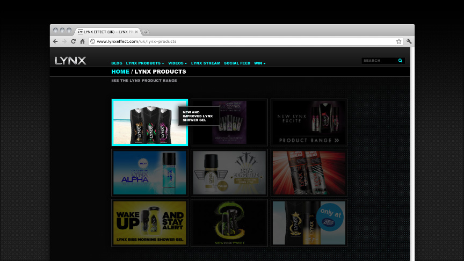Open the LYNX STREAM menu item
This screenshot has width=464, height=261.
click(206, 63)
